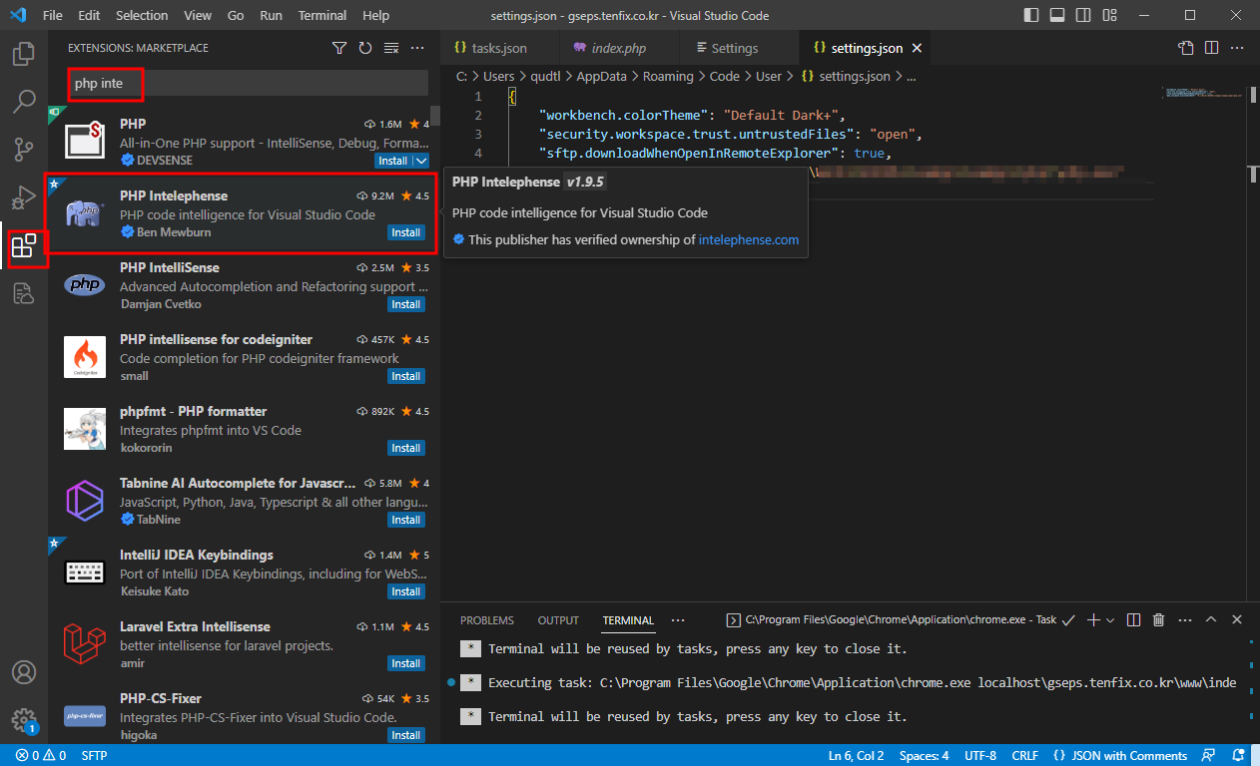Split the terminal
The width and height of the screenshot is (1260, 766).
click(x=1133, y=619)
